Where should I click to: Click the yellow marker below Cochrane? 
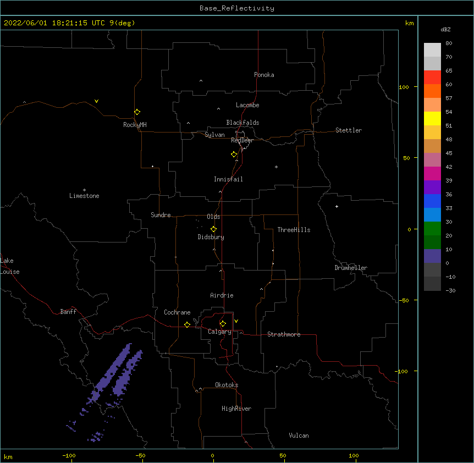187,324
